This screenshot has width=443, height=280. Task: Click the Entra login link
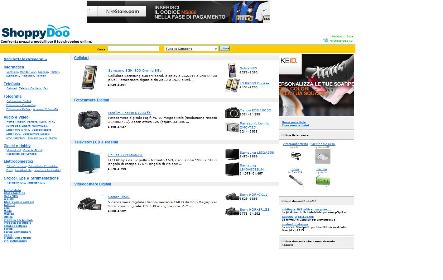(x=350, y=36)
